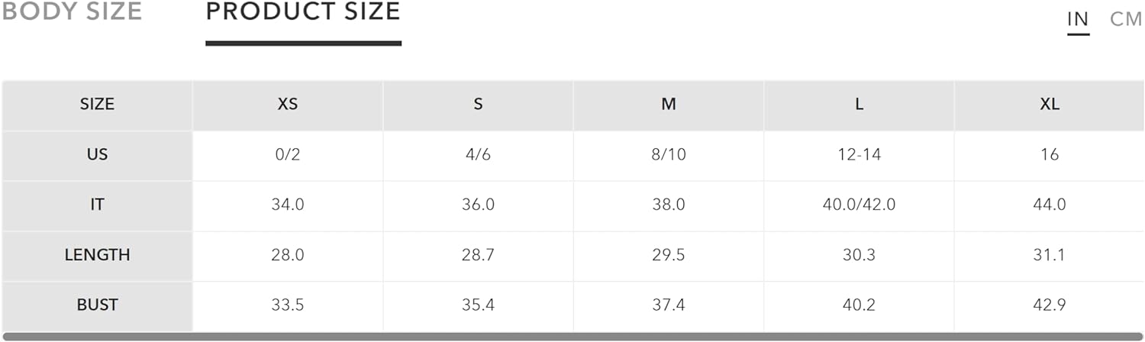Select the US row label
Screen dimensions: 1145x342
pos(97,155)
